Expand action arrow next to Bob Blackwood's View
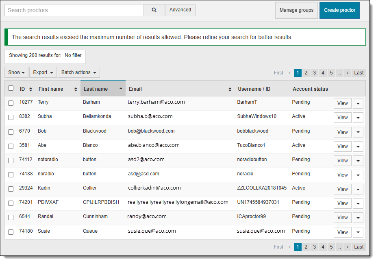 click(x=358, y=132)
